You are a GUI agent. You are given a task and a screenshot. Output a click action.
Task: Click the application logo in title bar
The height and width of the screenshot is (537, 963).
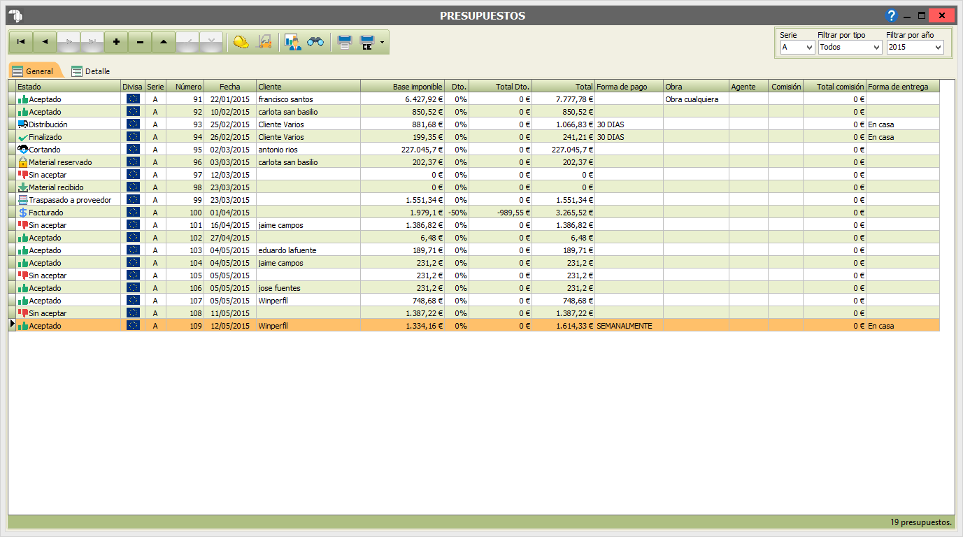(16, 15)
